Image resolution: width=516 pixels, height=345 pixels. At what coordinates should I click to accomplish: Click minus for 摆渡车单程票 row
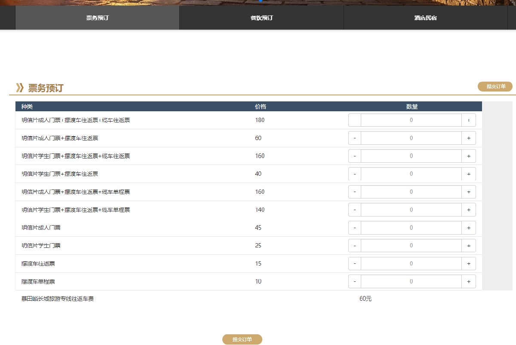pyautogui.click(x=355, y=281)
